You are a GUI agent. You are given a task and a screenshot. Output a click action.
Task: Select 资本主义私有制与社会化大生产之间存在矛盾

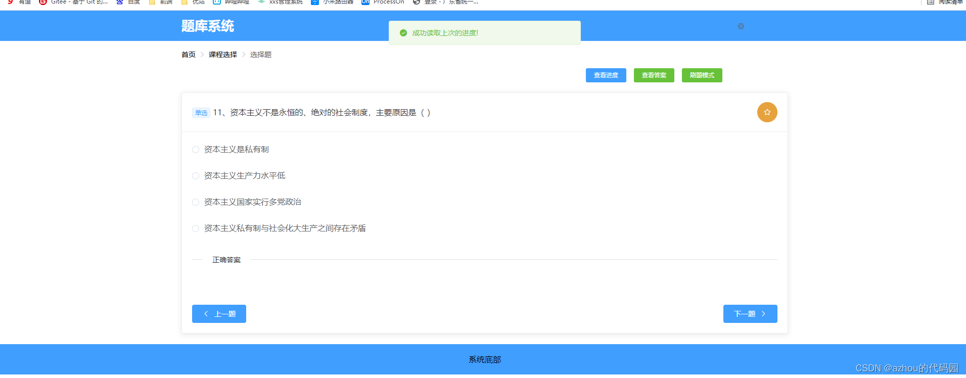click(x=279, y=228)
